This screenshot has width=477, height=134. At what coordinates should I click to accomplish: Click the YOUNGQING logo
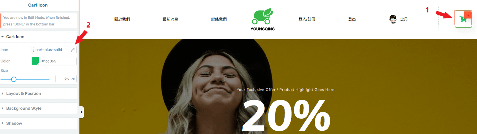(263, 19)
